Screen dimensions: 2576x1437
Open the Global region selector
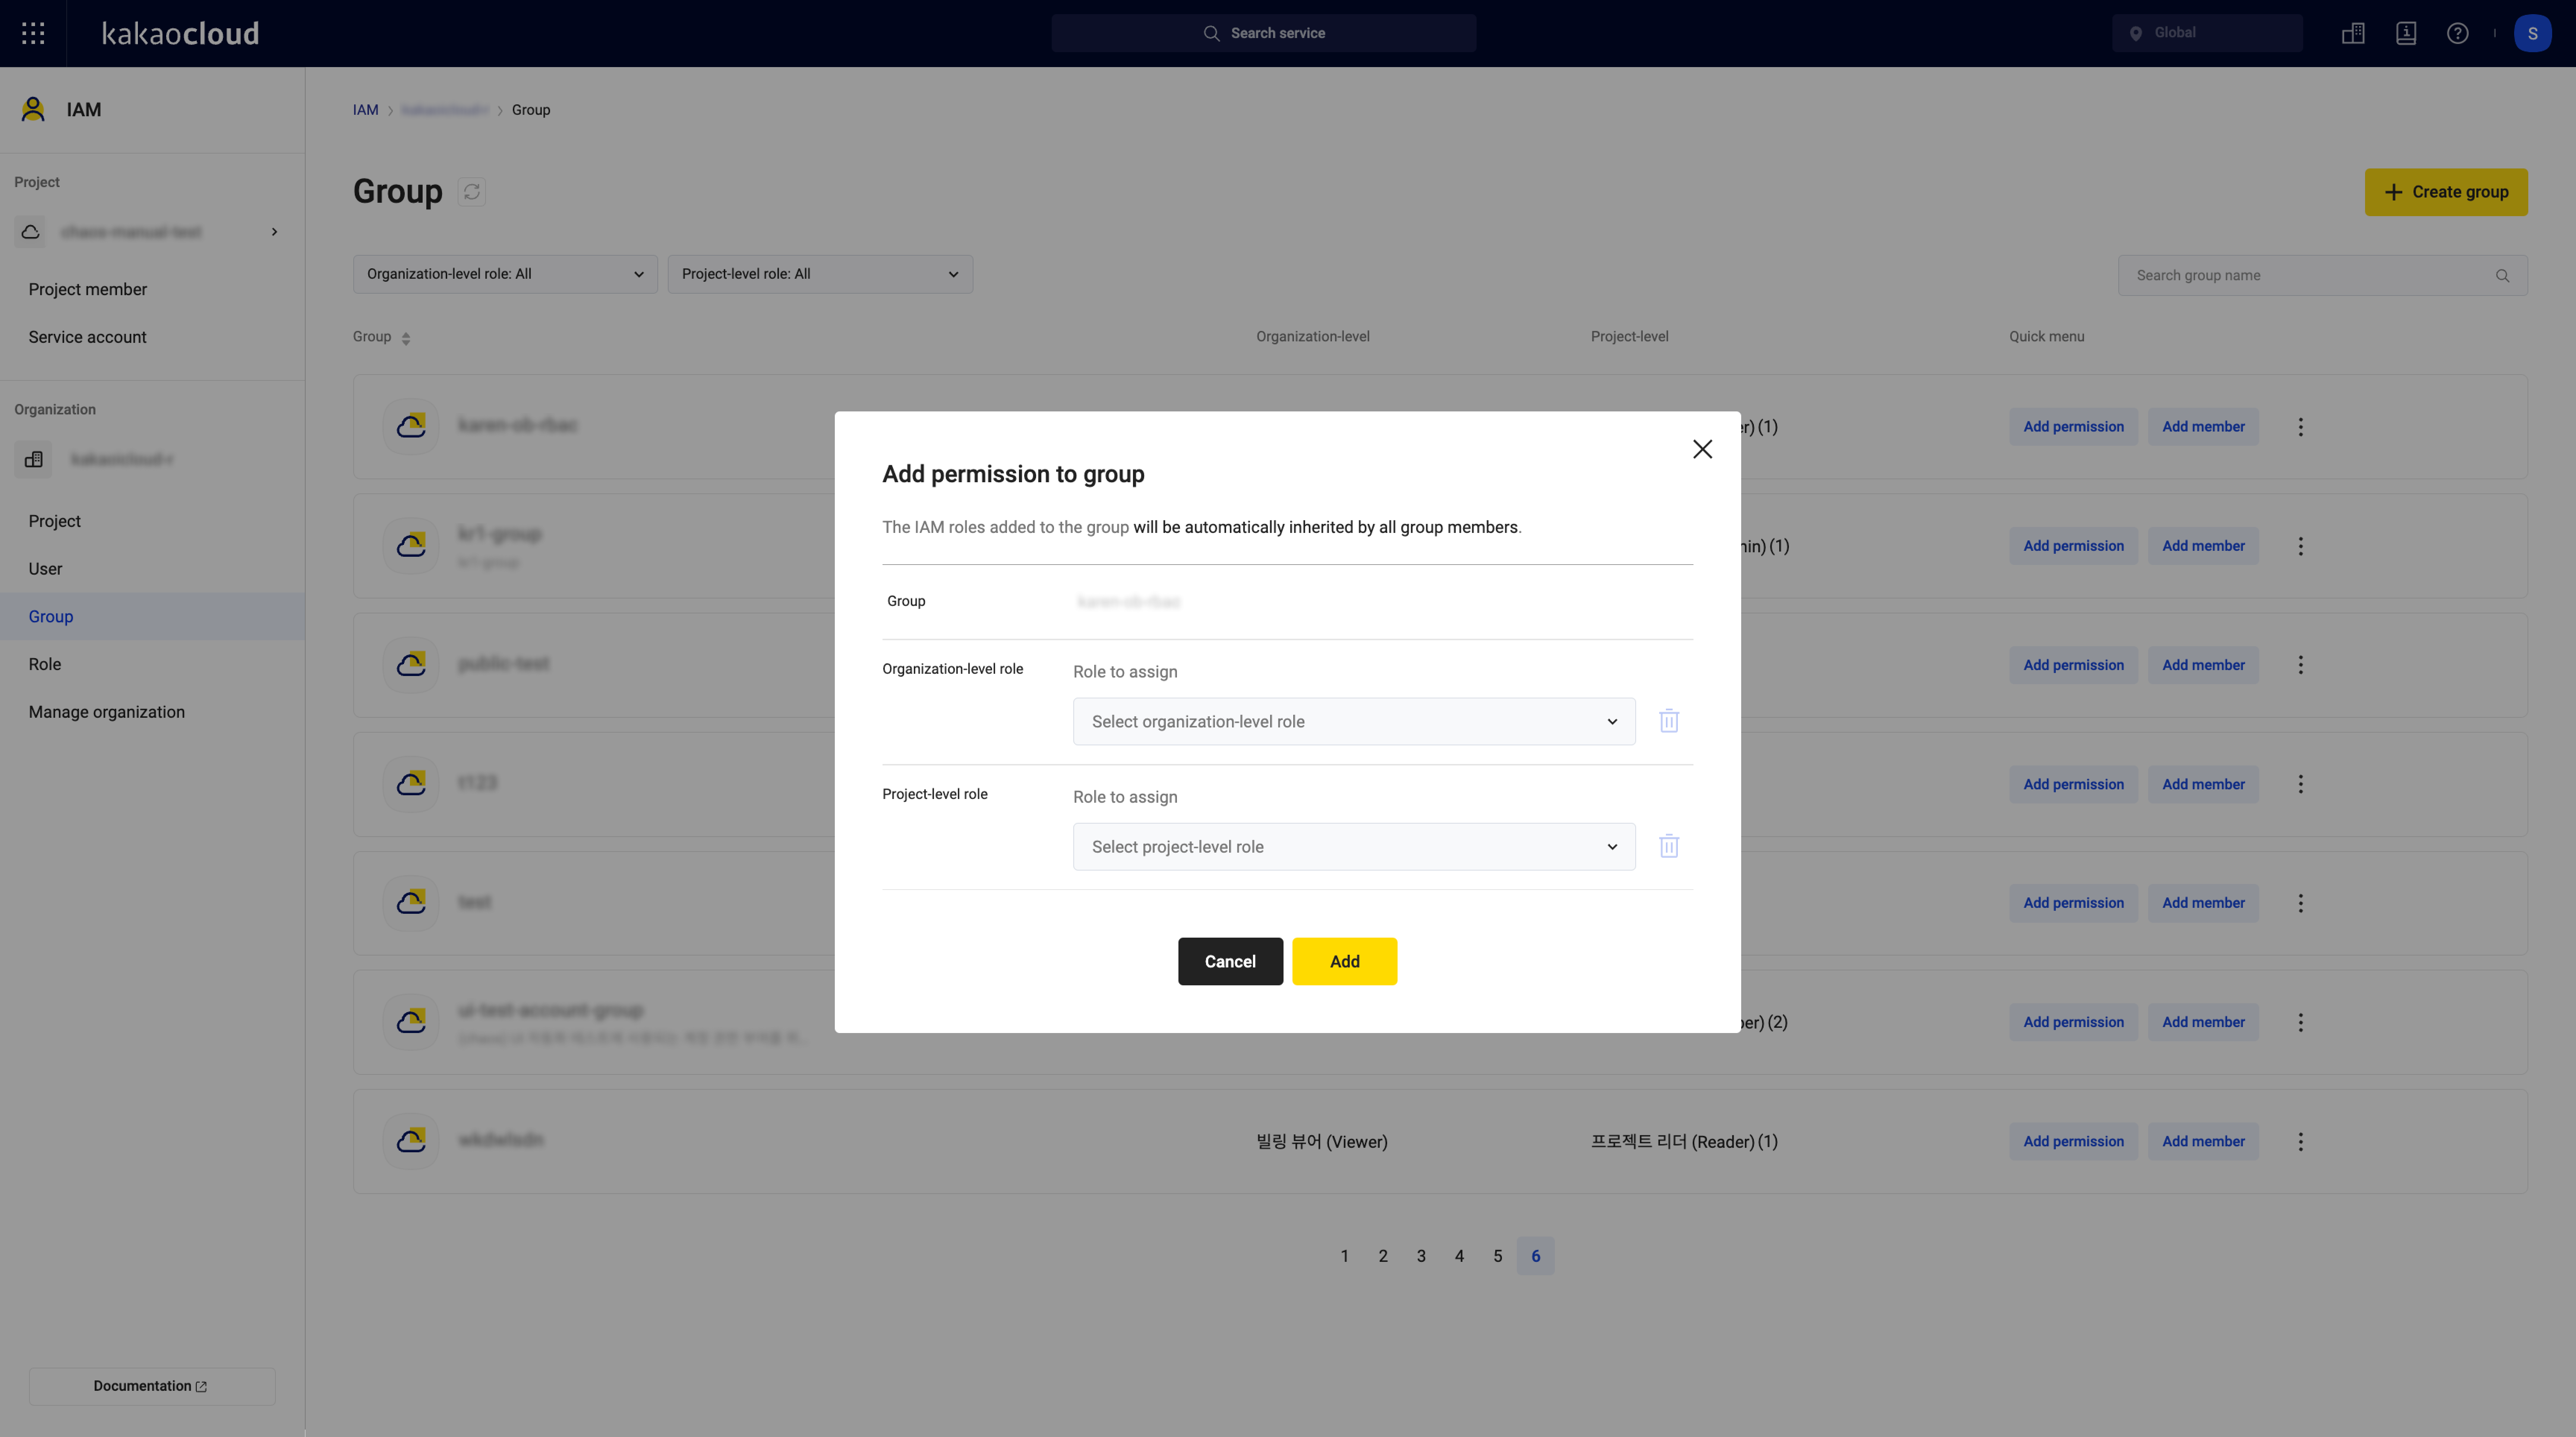(2207, 33)
